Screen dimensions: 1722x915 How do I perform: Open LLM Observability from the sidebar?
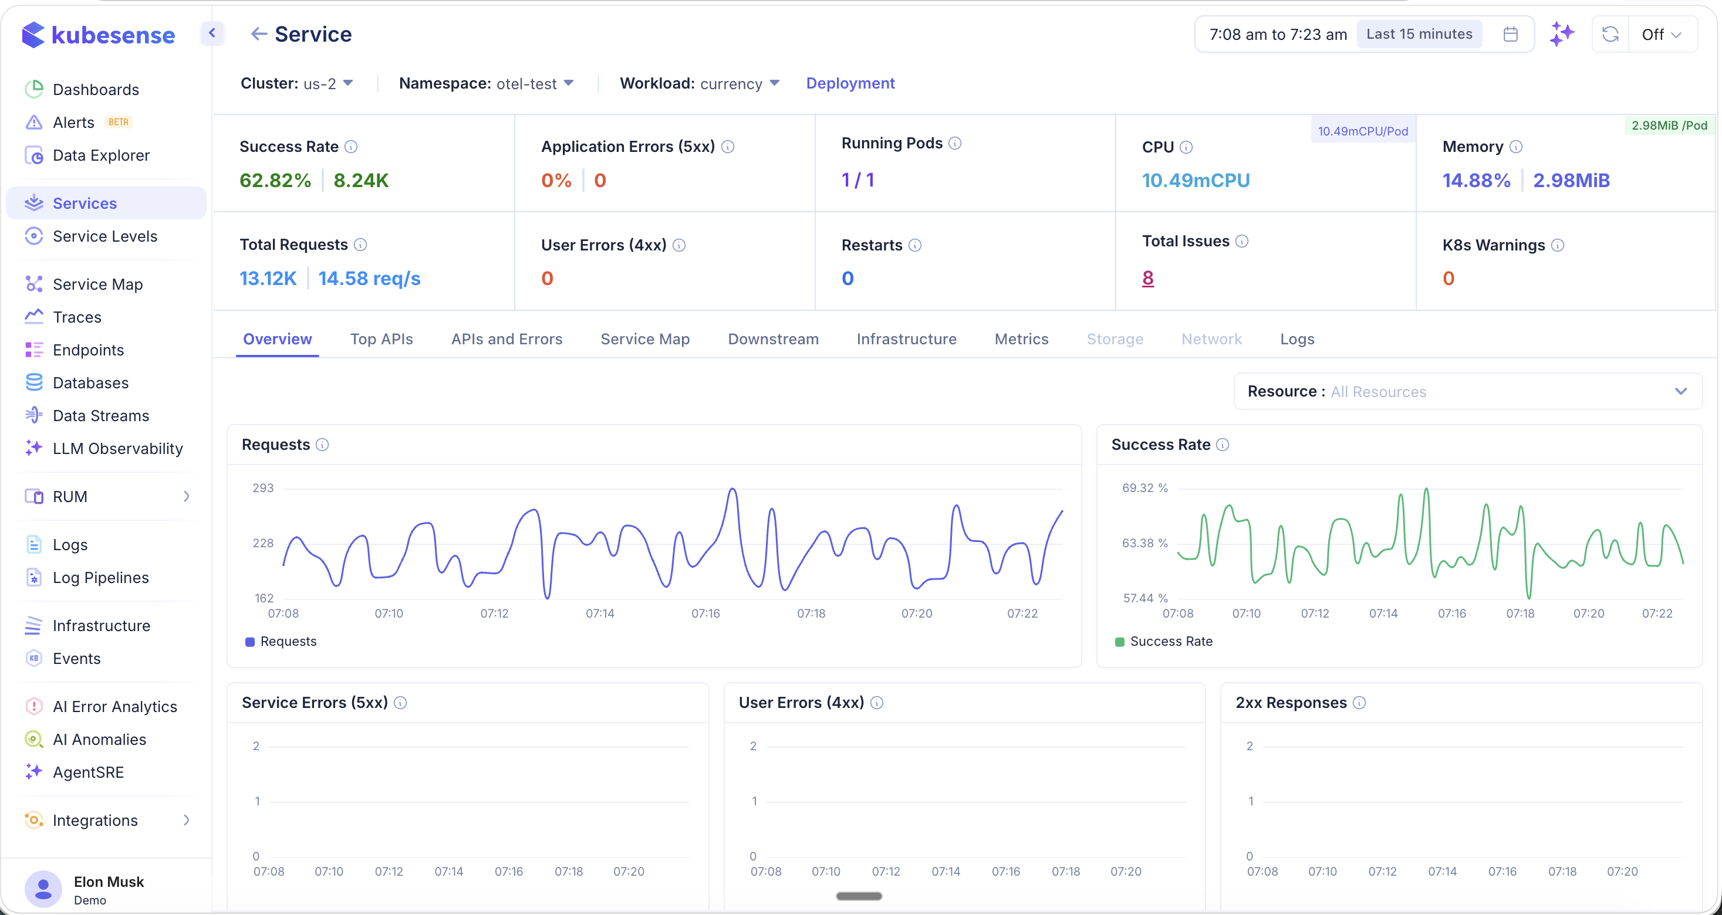pos(117,448)
